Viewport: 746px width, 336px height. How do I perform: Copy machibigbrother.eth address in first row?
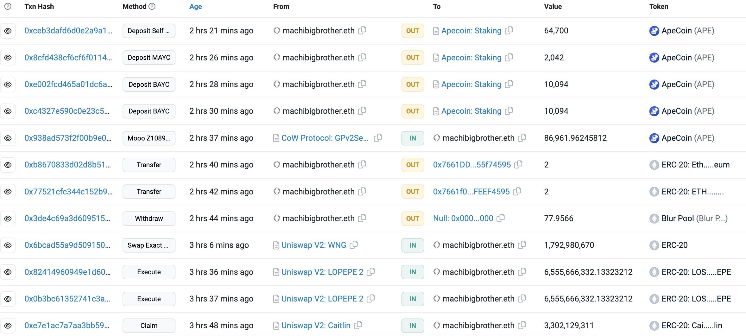(x=362, y=30)
